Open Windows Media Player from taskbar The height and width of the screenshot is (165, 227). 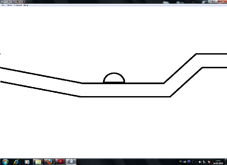tap(27, 162)
